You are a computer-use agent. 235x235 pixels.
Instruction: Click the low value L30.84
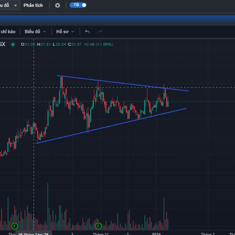[60, 44]
